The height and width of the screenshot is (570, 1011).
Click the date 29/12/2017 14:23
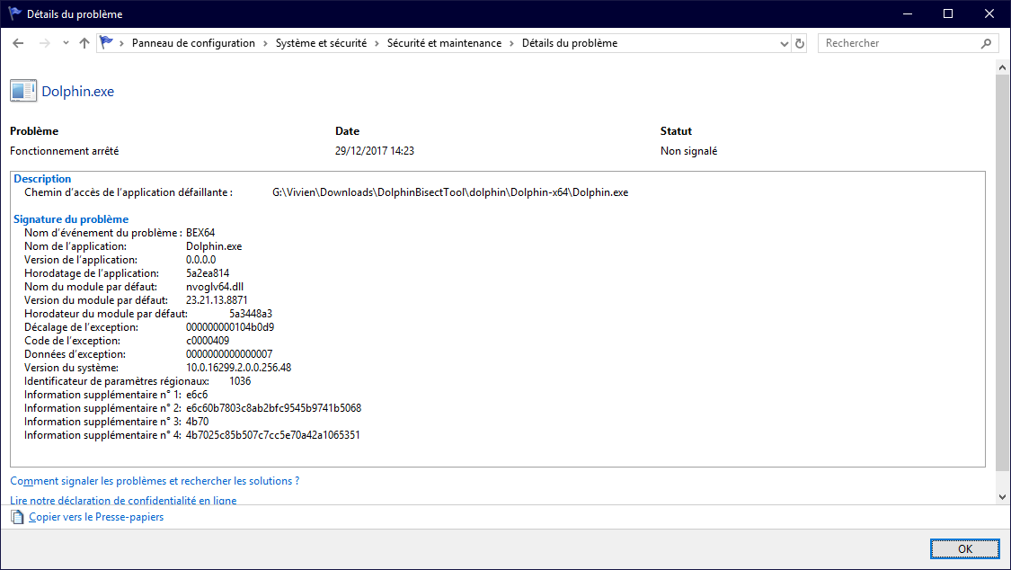click(375, 151)
